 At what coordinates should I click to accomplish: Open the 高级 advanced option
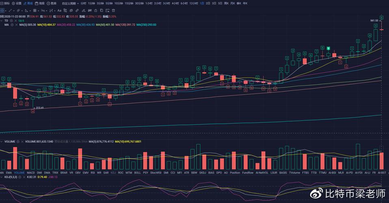tap(40, 4)
